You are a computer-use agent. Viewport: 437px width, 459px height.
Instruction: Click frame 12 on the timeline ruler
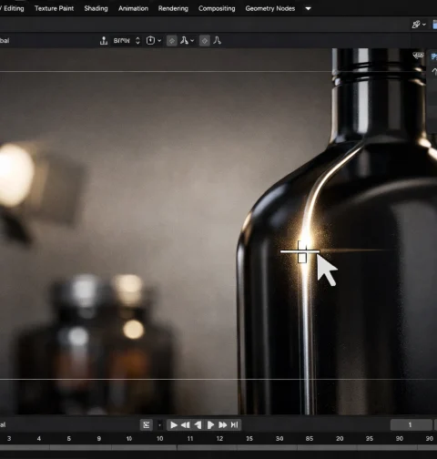coord(219,439)
